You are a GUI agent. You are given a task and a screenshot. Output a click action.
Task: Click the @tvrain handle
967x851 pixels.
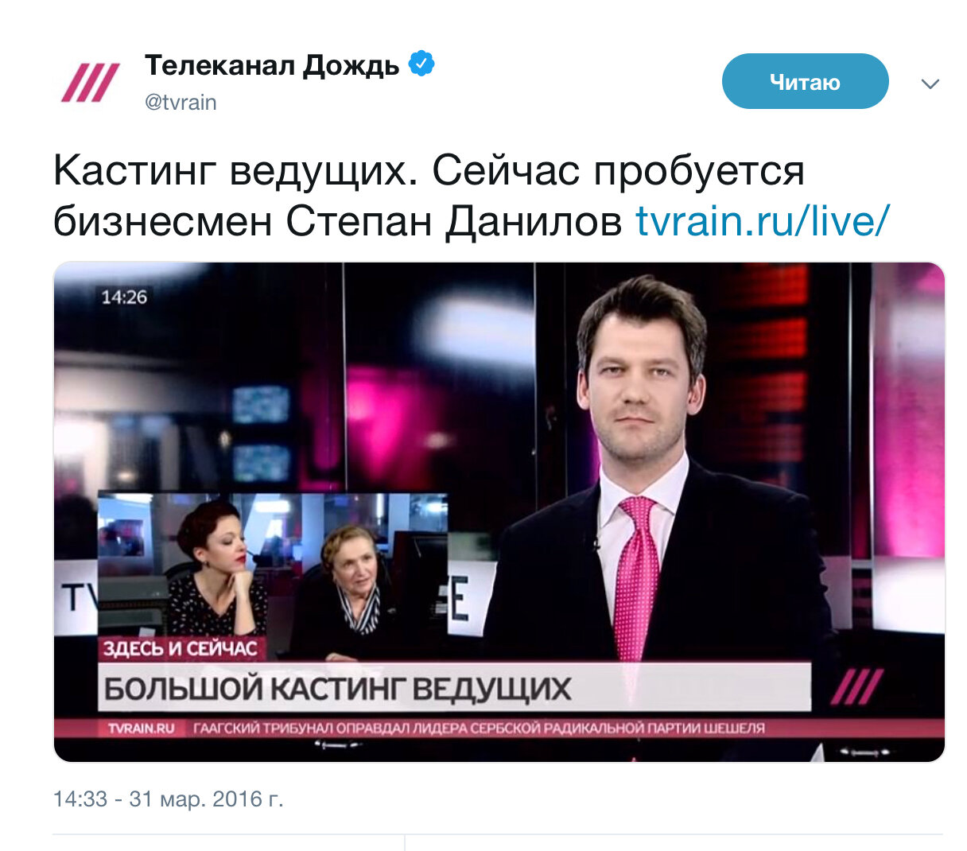tap(181, 103)
